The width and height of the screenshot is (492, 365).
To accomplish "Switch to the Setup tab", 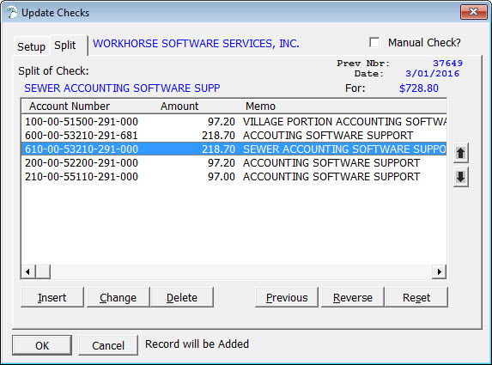I will point(32,46).
